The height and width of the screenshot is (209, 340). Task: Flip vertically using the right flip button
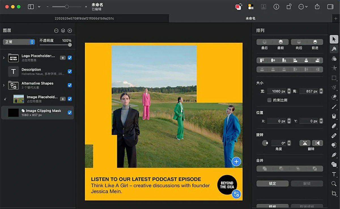(x=317, y=143)
